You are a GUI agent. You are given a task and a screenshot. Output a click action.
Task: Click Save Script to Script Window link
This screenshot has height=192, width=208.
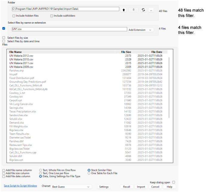click(x=20, y=186)
